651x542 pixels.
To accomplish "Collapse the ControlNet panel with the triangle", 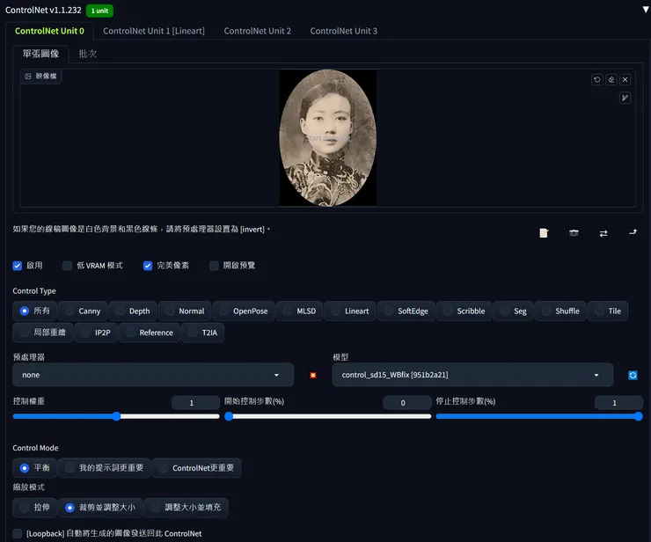I will click(x=646, y=10).
